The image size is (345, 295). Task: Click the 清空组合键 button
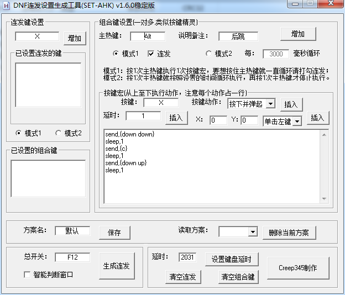click(x=238, y=277)
